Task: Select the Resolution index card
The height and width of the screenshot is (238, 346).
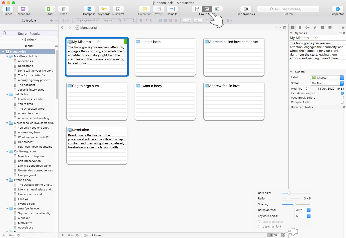Action: click(97, 145)
